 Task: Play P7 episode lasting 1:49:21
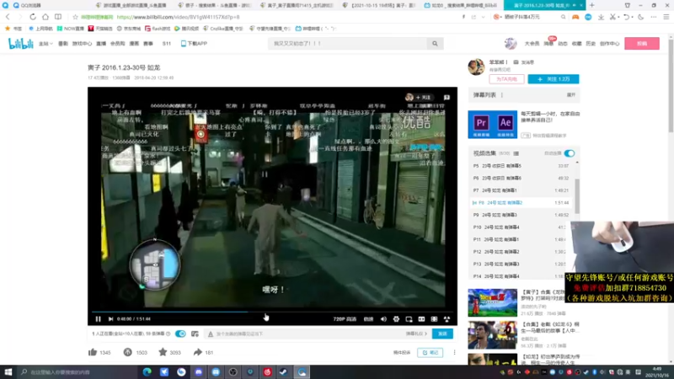[x=521, y=190]
